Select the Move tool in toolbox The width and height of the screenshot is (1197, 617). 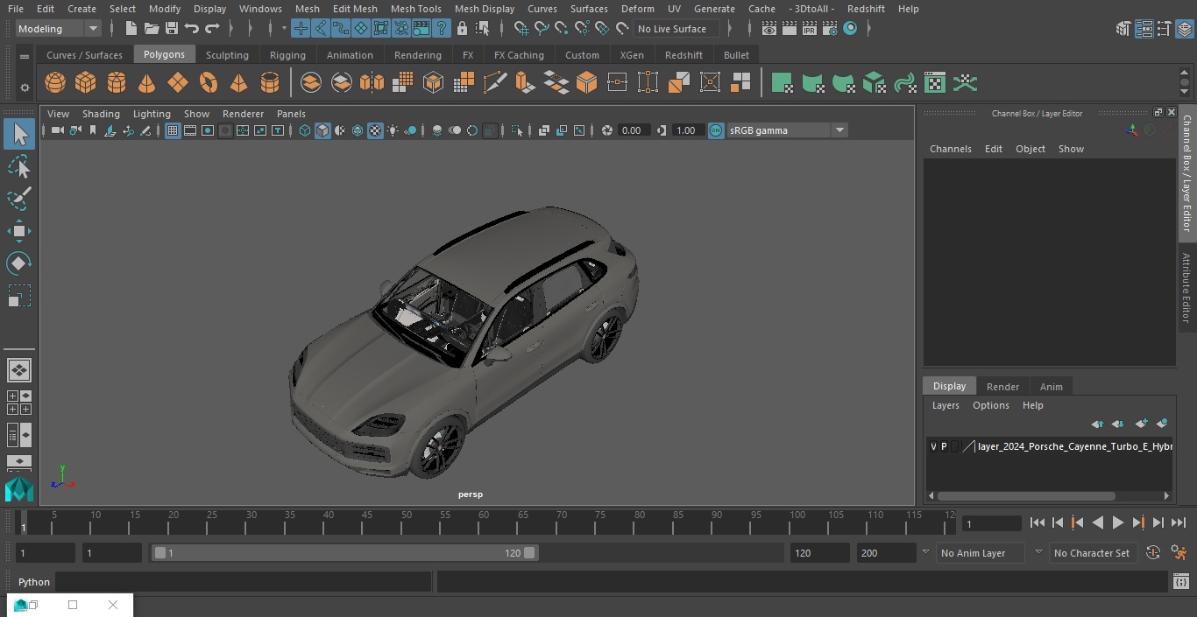pos(18,231)
